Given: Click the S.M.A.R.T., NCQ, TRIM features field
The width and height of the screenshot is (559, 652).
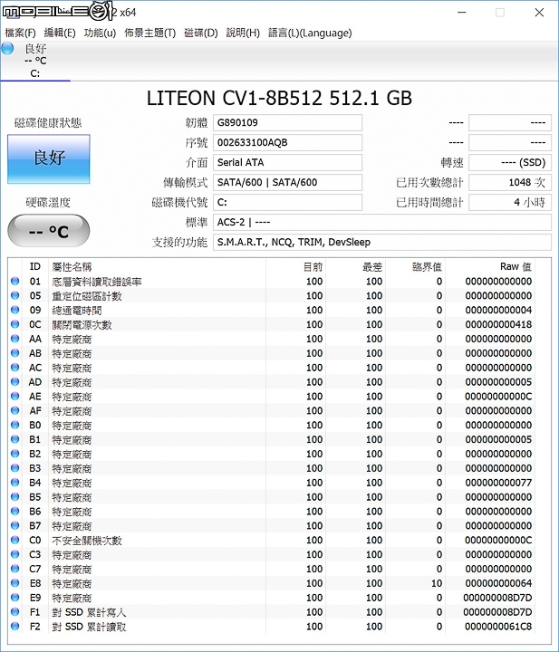Looking at the screenshot, I should pyautogui.click(x=382, y=243).
